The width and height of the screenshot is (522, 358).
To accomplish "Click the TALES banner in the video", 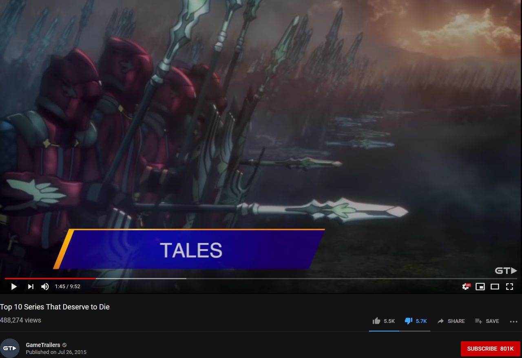I will (190, 249).
